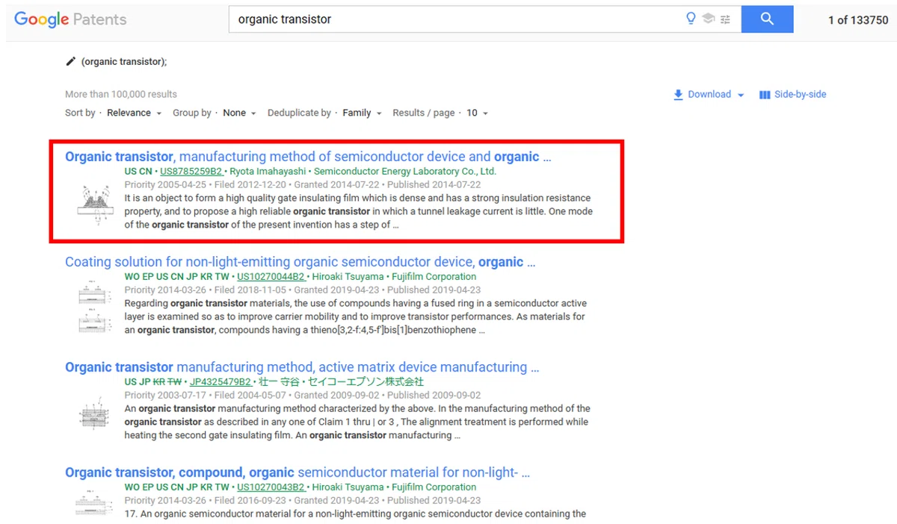The width and height of the screenshot is (897, 524).
Task: Open result 'Coating solution for non-light-emitting organic semiconductor device'
Action: pyautogui.click(x=300, y=262)
